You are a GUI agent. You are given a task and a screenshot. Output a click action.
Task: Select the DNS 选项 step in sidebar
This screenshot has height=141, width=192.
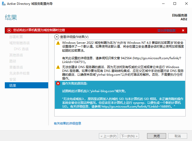tap(21, 49)
